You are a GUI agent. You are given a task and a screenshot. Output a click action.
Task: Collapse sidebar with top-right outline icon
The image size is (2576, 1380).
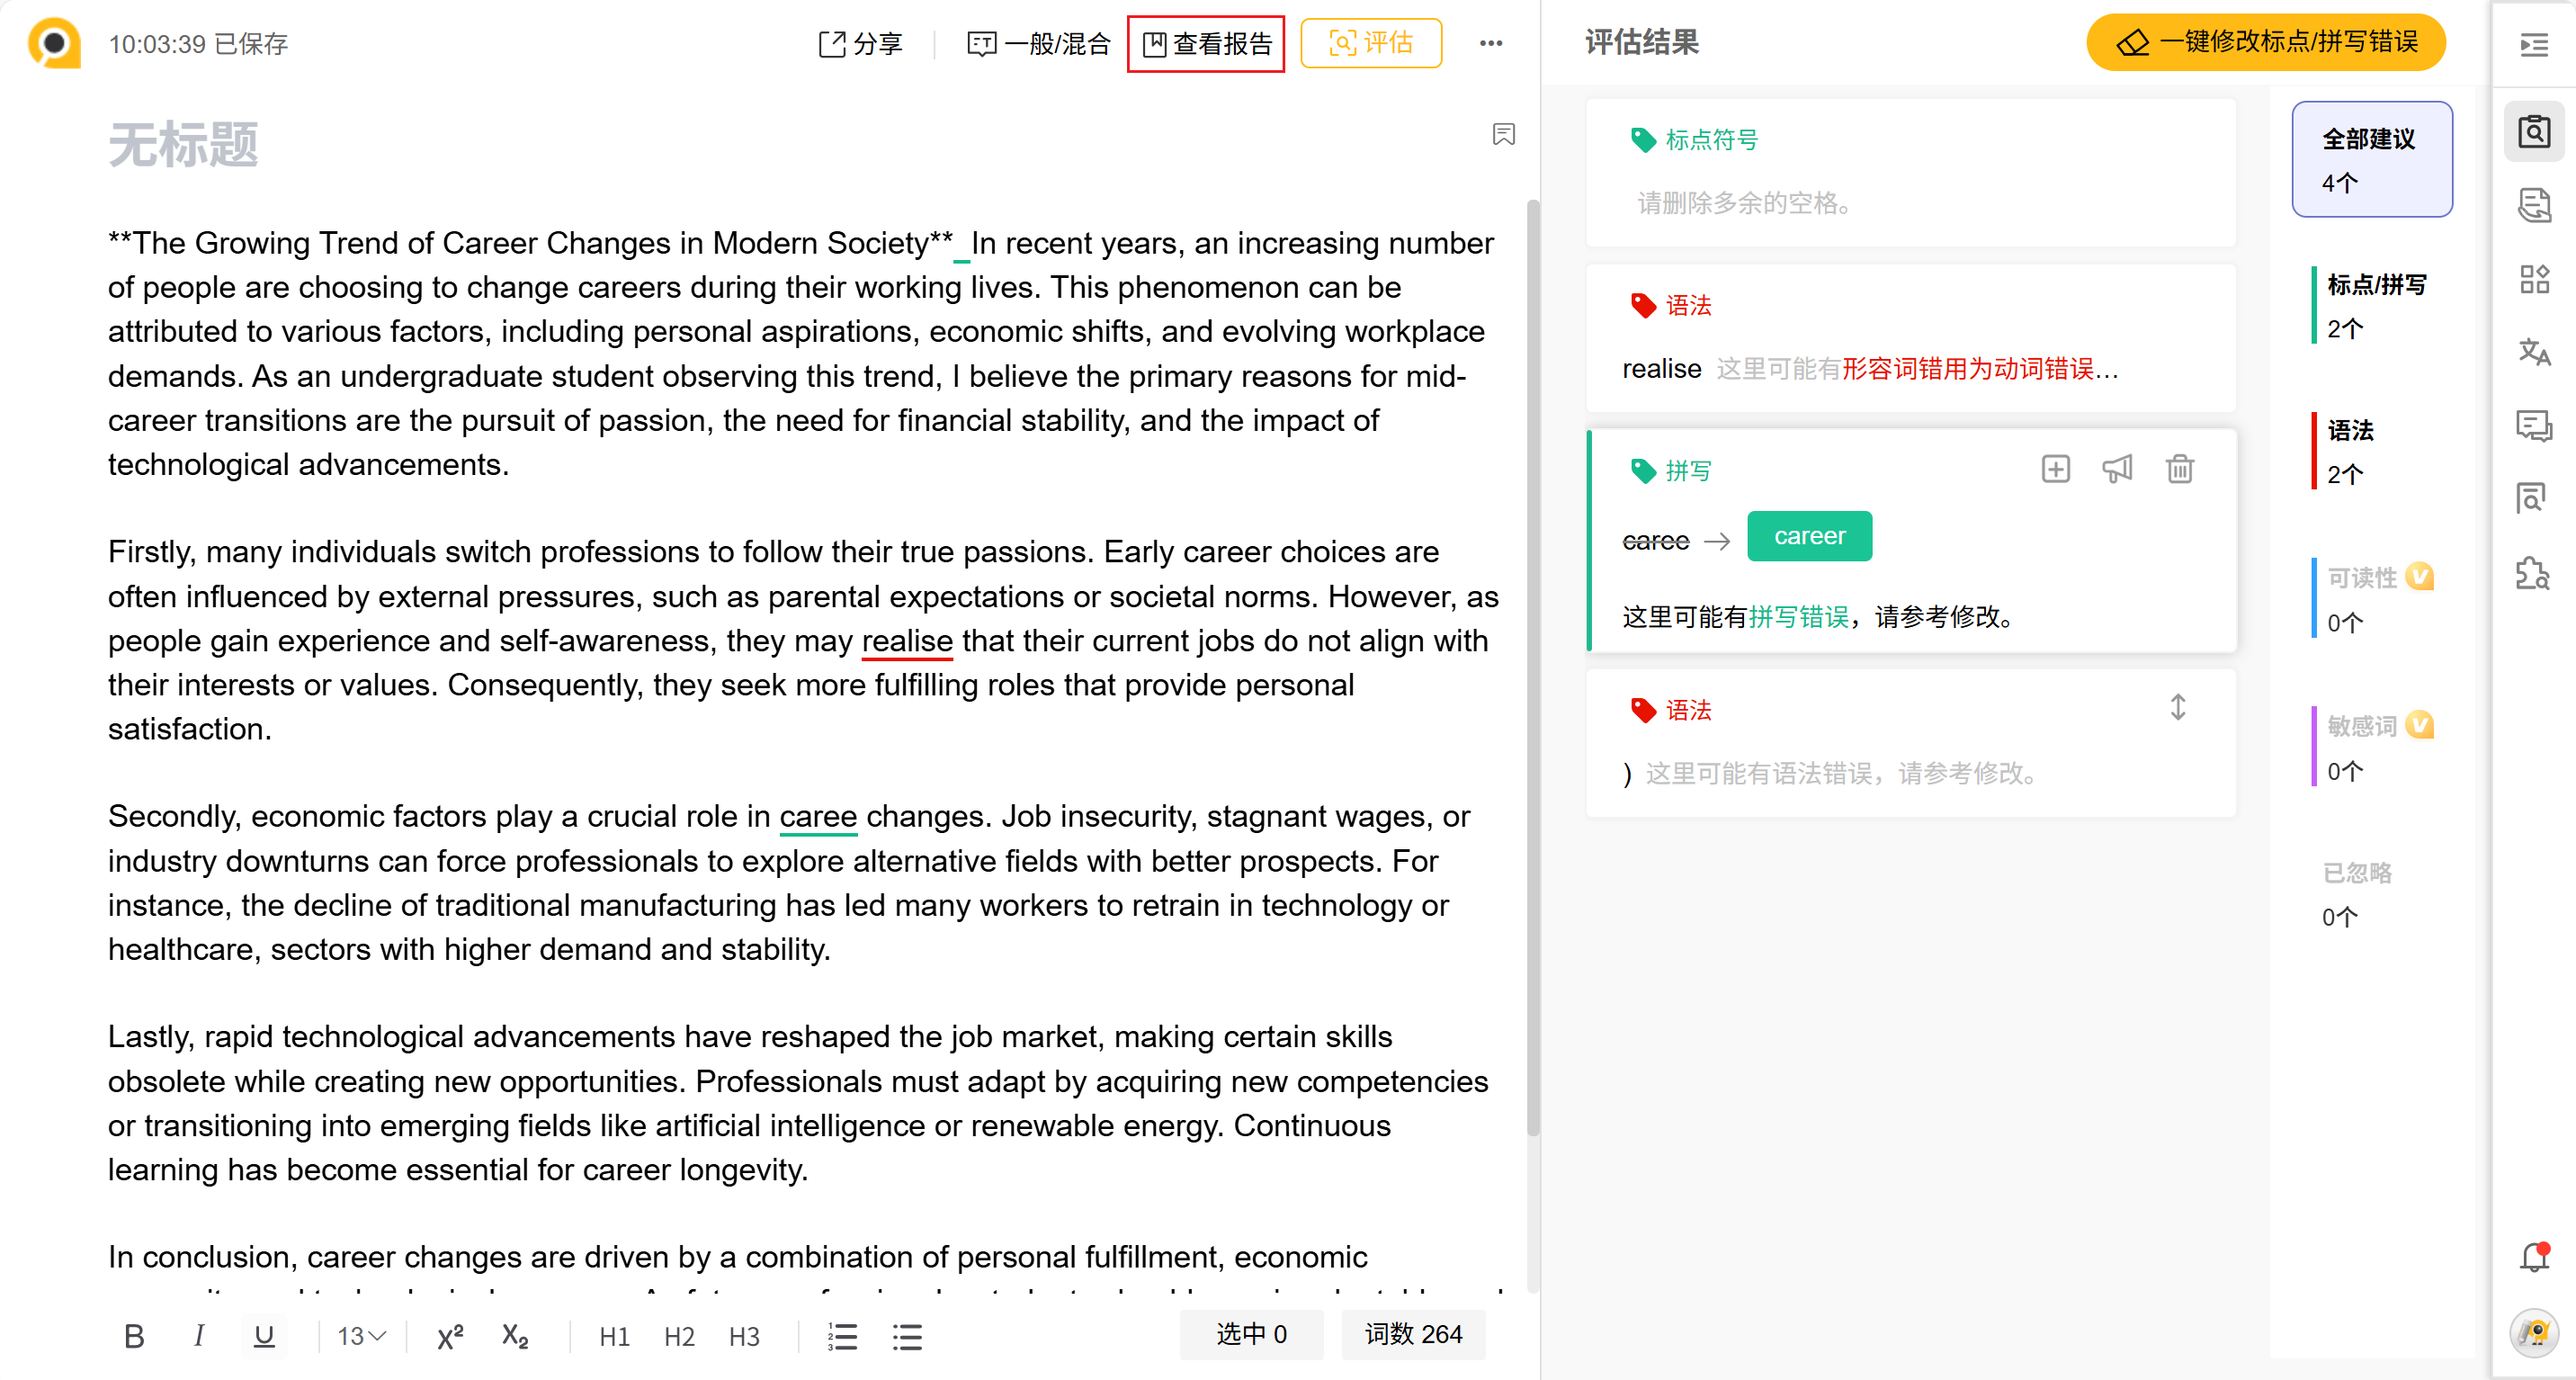coord(2533,45)
